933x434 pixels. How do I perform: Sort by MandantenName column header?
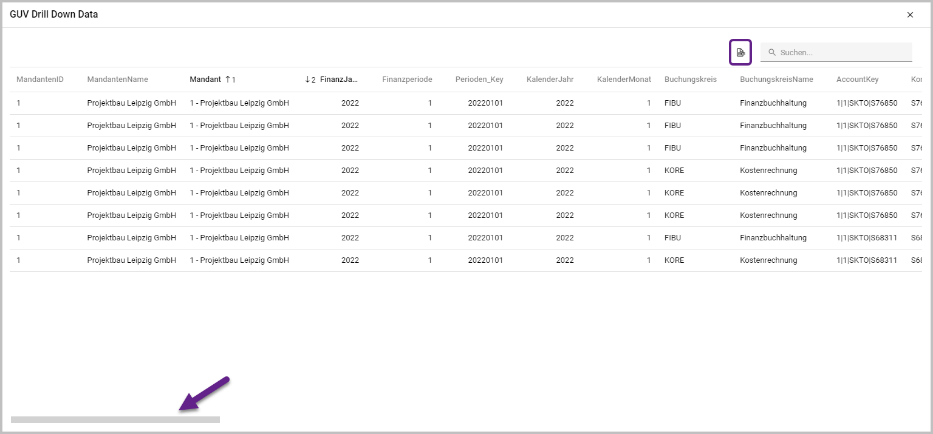coord(117,80)
